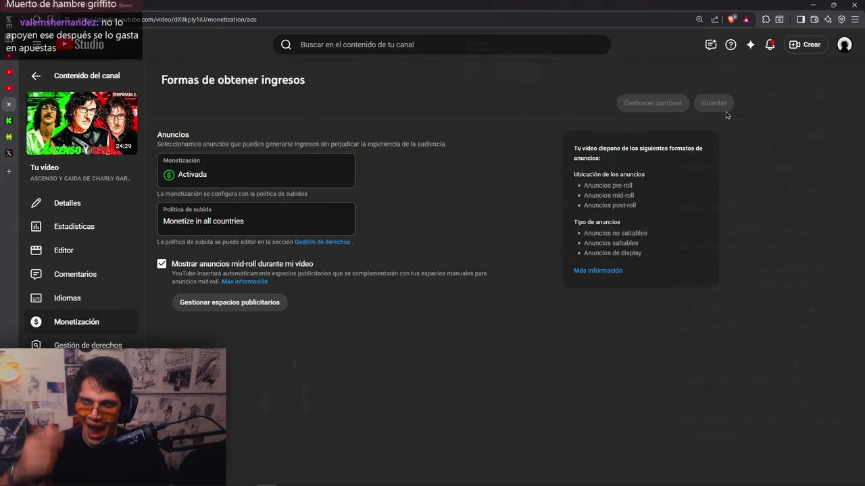Click the X (Twitter) vertical tab
This screenshot has width=865, height=486.
9,153
